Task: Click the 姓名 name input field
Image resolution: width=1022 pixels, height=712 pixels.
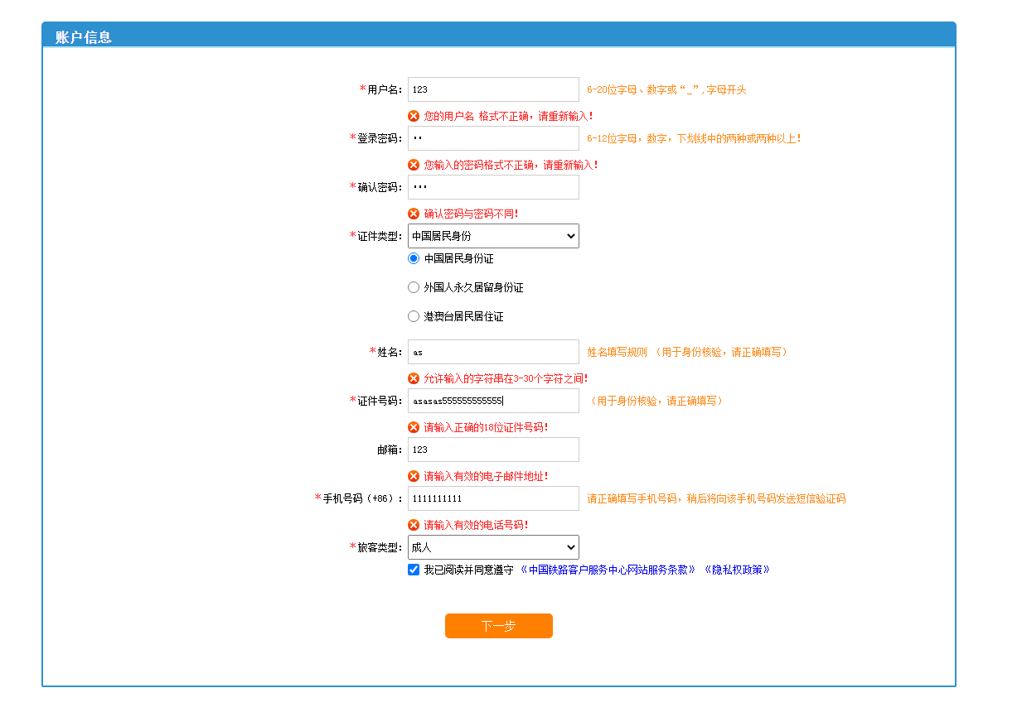Action: [493, 352]
